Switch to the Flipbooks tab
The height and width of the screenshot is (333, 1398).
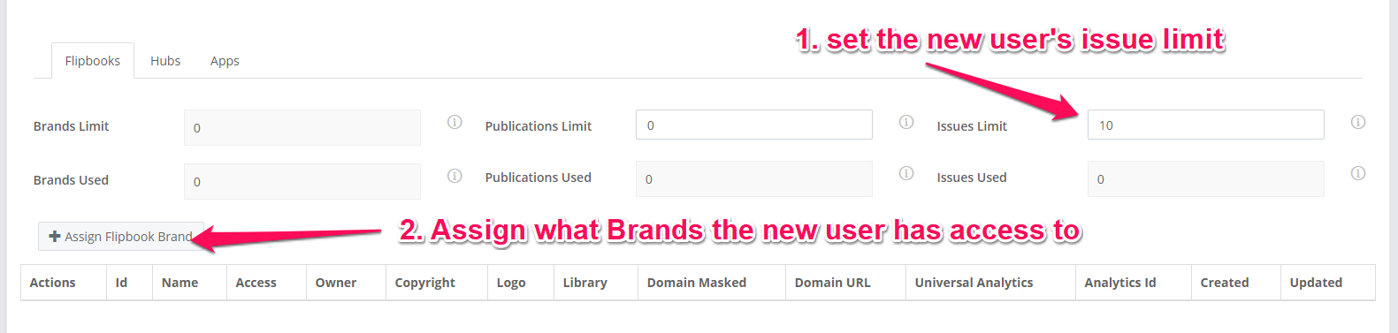click(x=93, y=61)
